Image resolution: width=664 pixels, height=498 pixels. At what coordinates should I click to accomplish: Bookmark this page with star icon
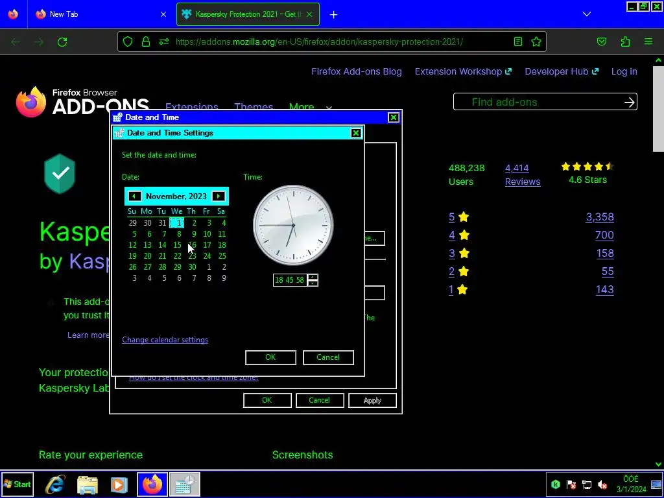tap(536, 41)
